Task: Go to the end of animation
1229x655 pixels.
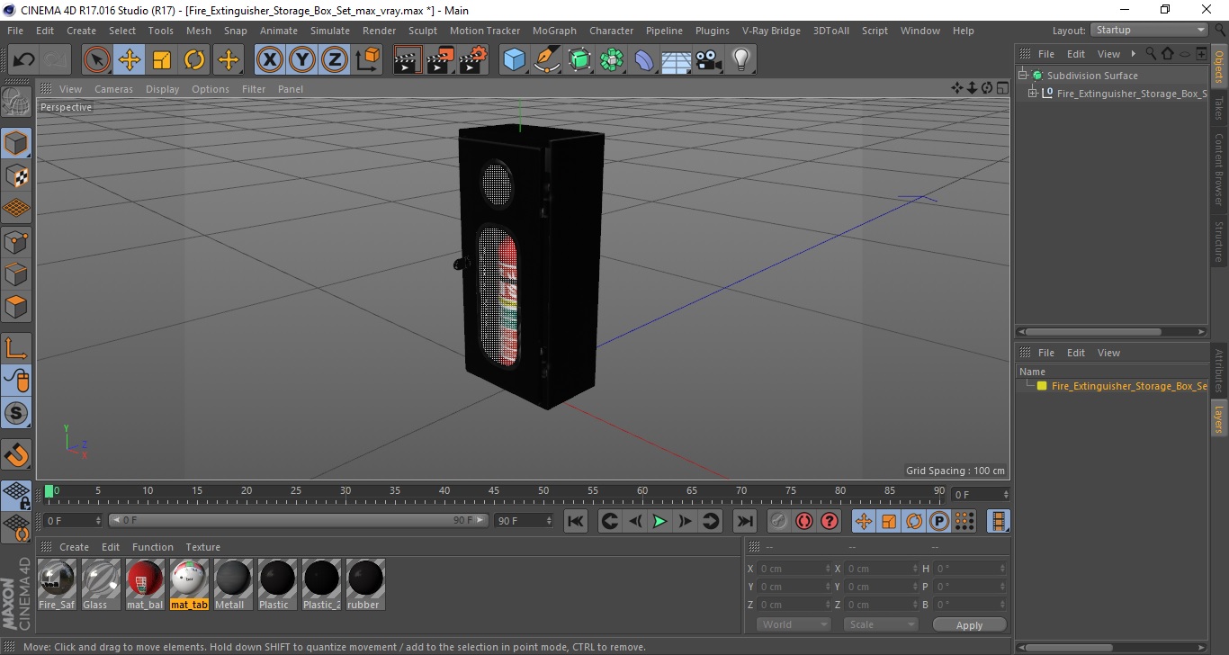Action: (744, 521)
